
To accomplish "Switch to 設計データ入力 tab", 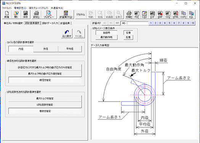I will click(x=50, y=23).
